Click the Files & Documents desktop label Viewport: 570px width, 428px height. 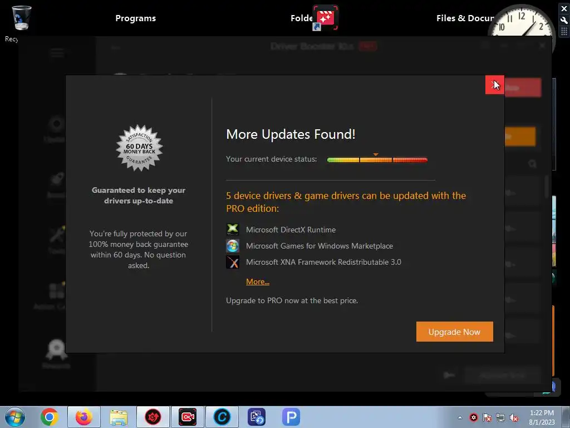point(465,18)
